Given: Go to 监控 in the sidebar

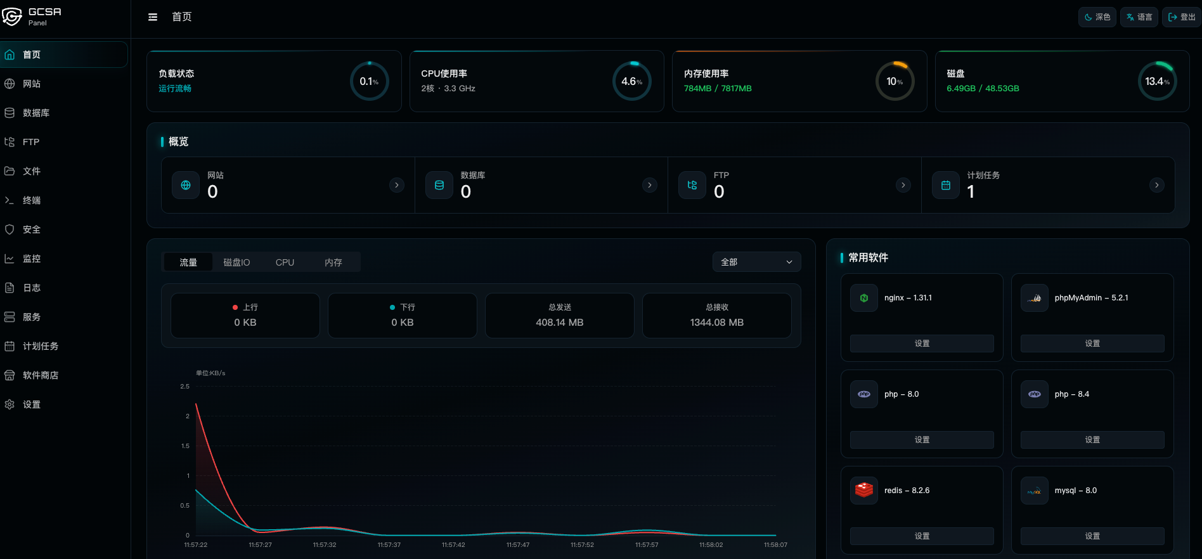Looking at the screenshot, I should (63, 259).
